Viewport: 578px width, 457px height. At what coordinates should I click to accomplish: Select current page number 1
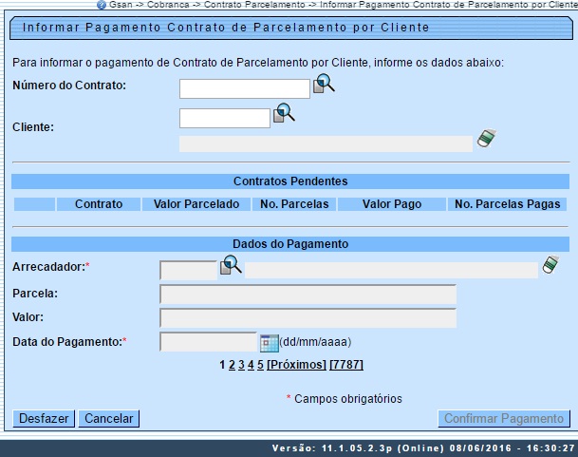pos(222,365)
